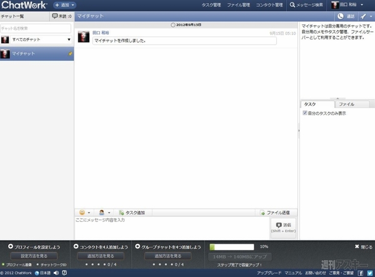Click the 未読 unread messages indicator

pos(62,16)
